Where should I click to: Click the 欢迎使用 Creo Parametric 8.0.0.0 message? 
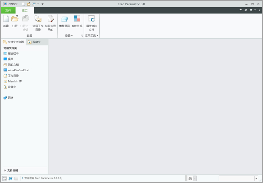tap(43, 178)
